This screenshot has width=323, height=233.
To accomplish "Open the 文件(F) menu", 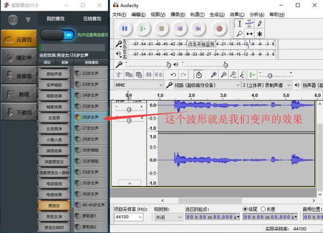I will 119,14.
